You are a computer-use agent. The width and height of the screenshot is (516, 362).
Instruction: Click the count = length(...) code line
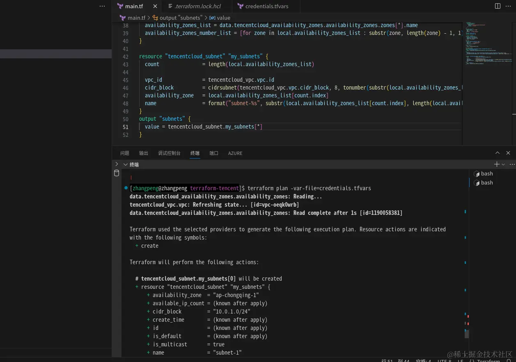229,64
